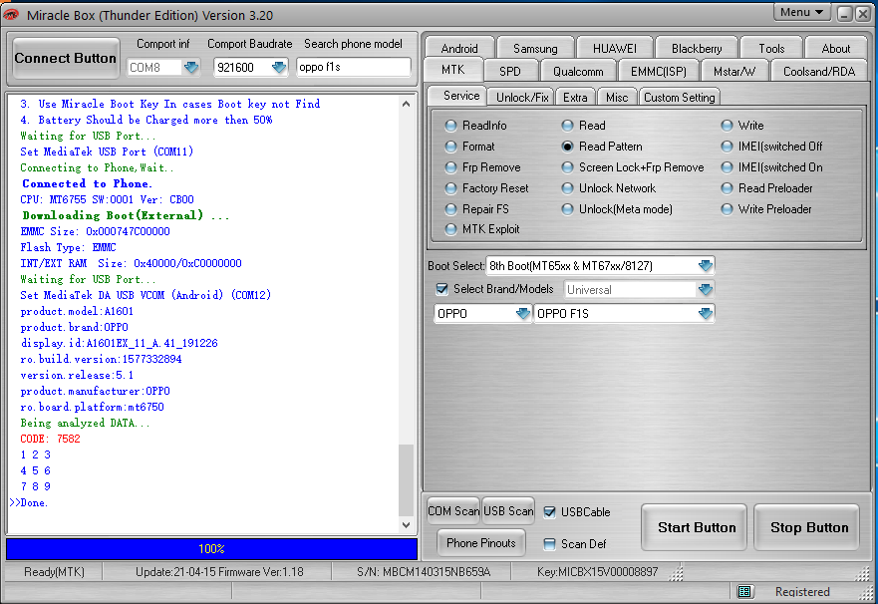Screen dimensions: 878x604
Task: Open the Menu dropdown at top right
Action: (801, 12)
